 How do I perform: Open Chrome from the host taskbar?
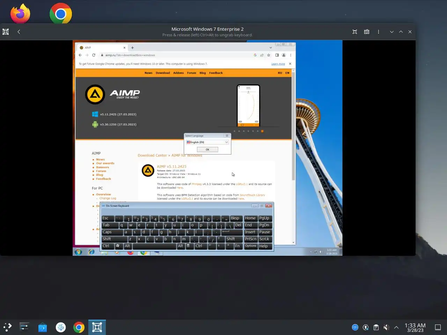(x=79, y=327)
